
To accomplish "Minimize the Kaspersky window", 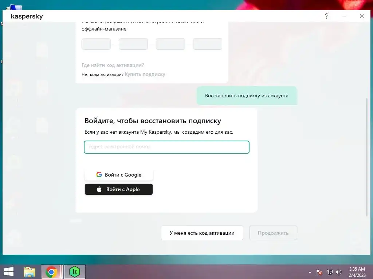I will point(344,16).
